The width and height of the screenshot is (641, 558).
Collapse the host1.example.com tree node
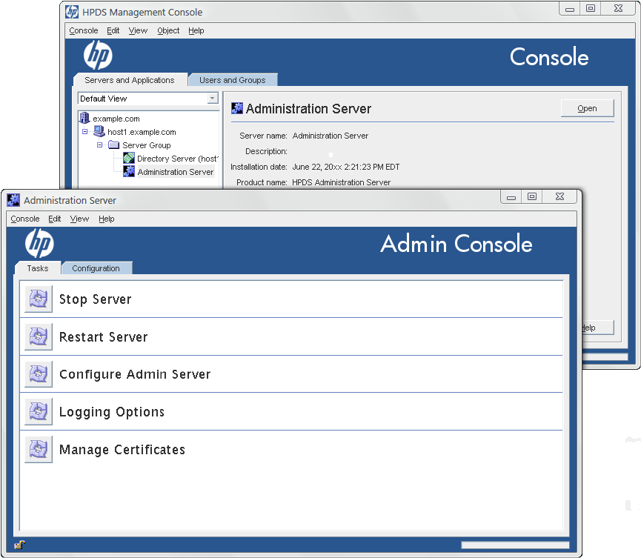point(85,132)
